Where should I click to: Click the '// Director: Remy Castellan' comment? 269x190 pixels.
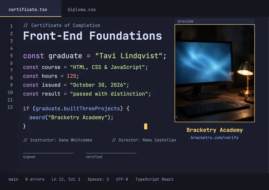point(144,140)
